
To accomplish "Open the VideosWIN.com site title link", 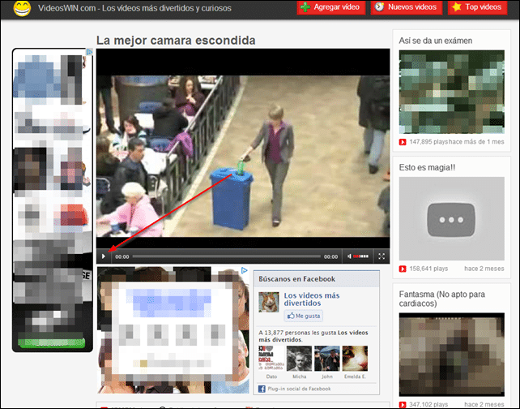I will tap(134, 8).
